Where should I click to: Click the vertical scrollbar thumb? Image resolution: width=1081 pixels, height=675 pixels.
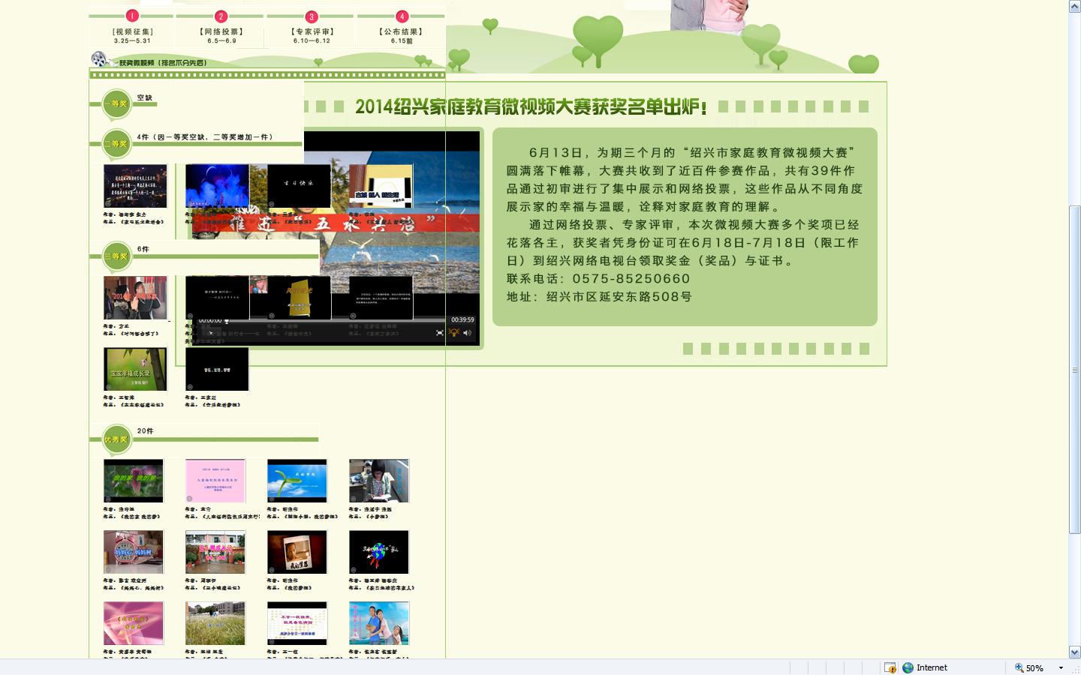point(1074,369)
